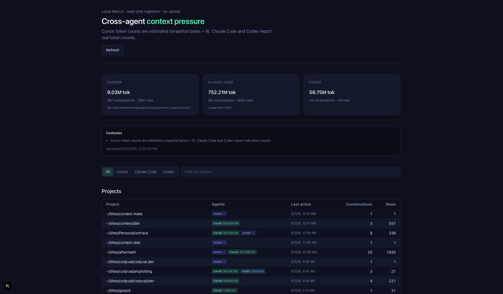Select ~/Sites/codyval/codyval/dev project name
The width and height of the screenshot is (503, 294).
pyautogui.click(x=130, y=281)
